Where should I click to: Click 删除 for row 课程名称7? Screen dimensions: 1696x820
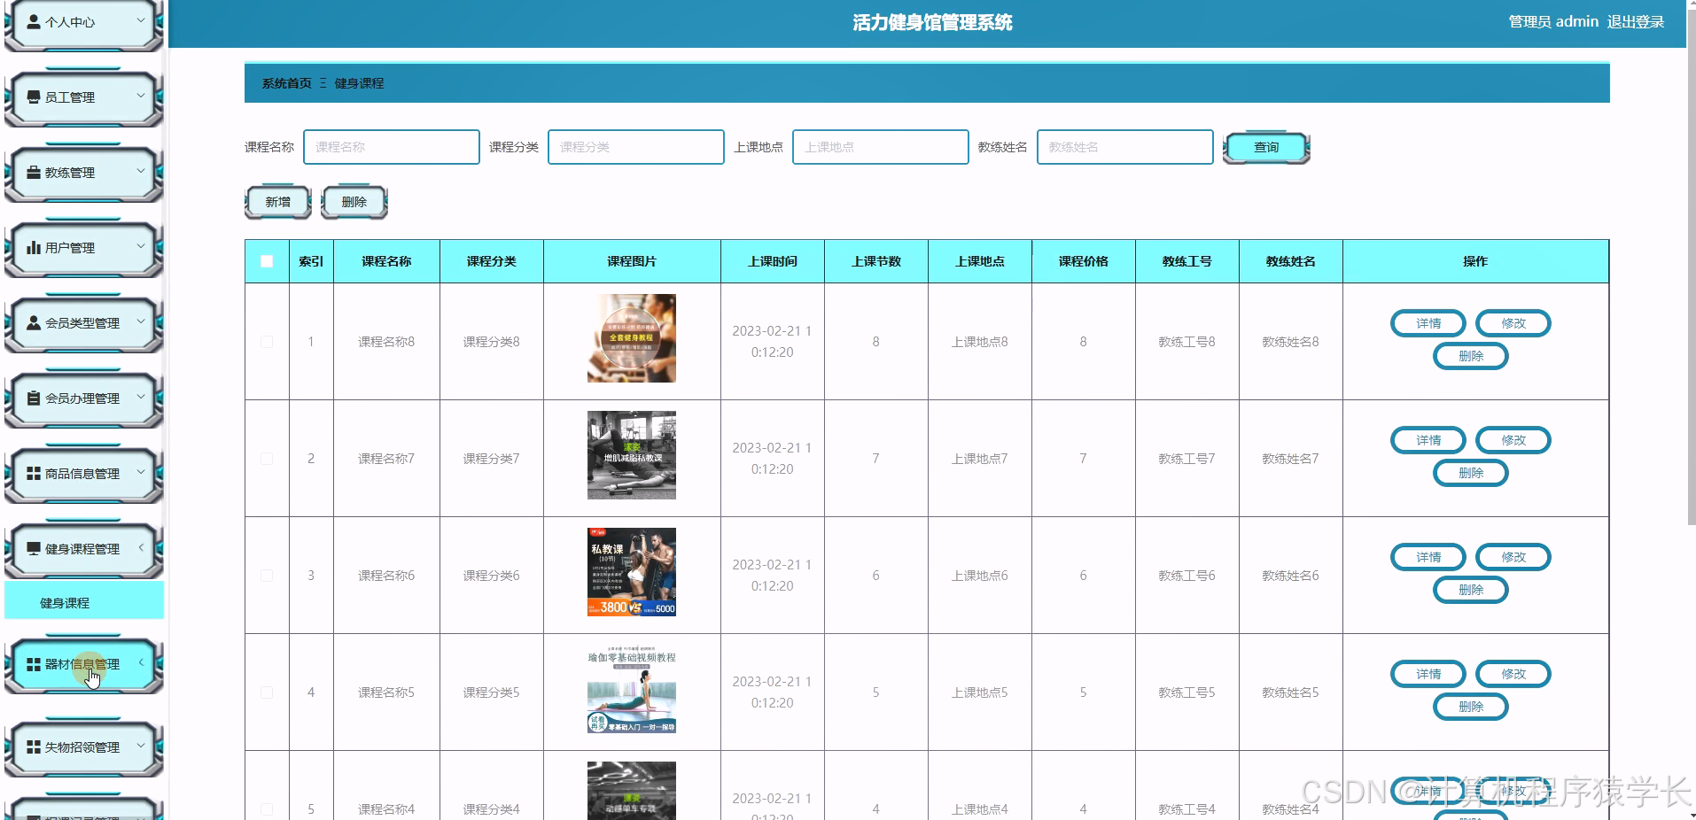coord(1471,473)
